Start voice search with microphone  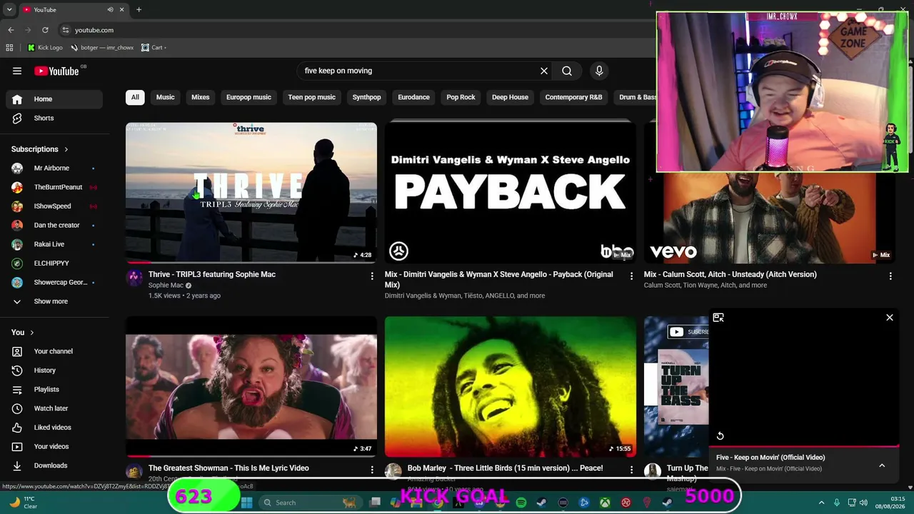click(599, 71)
